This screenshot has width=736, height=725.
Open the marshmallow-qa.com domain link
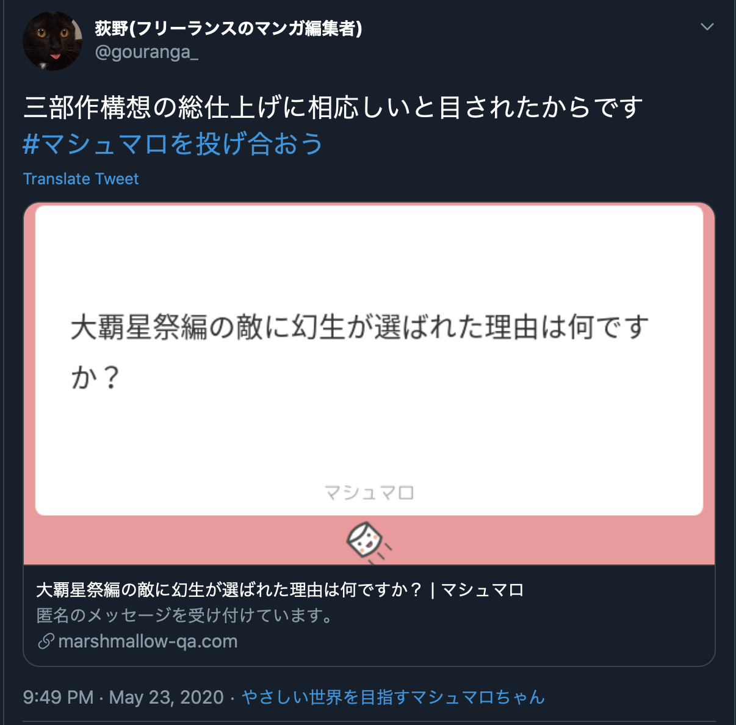(148, 641)
